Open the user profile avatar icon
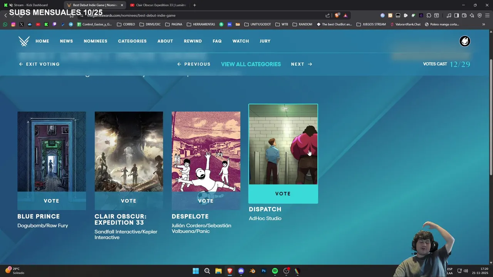The image size is (493, 277). tap(465, 41)
